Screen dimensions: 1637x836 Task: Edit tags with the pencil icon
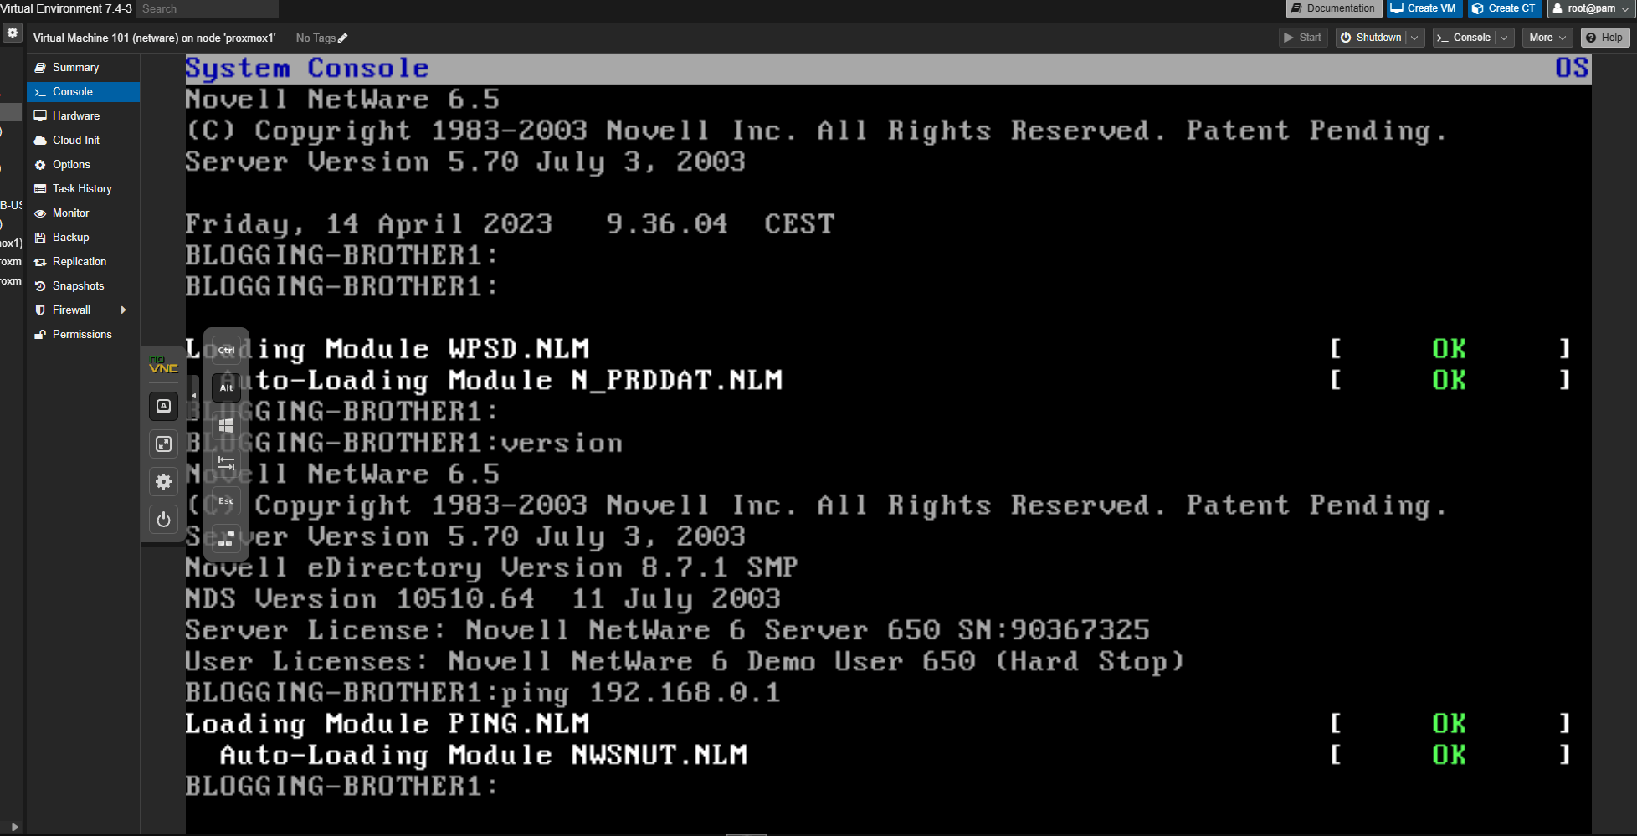[x=342, y=38]
